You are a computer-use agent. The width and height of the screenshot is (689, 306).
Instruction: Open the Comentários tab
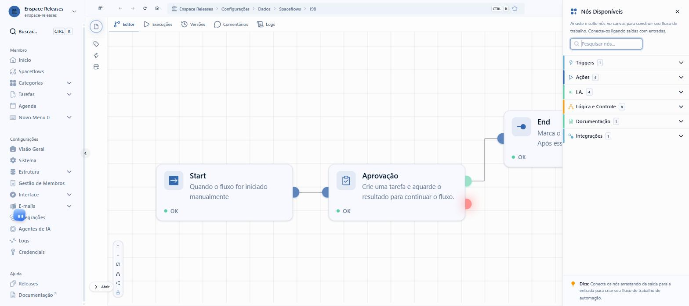click(x=231, y=24)
